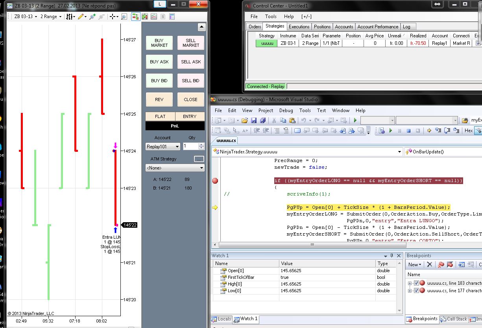Image resolution: width=482 pixels, height=328 pixels.
Task: Click the magnifier zoom icon in chart toolbar
Action: [124, 17]
